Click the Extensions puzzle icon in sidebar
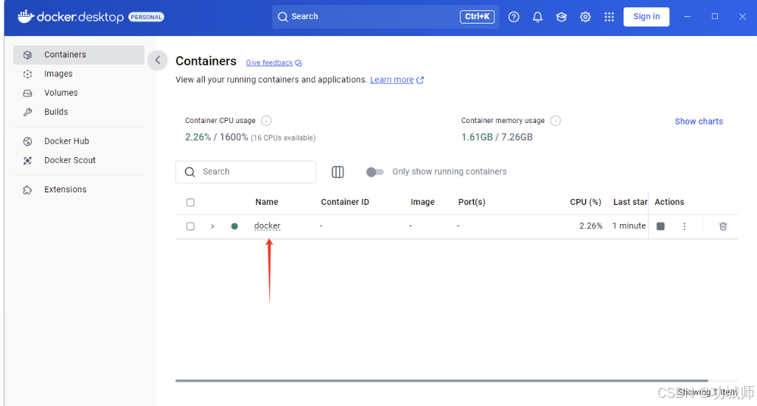757x406 pixels. pos(27,189)
